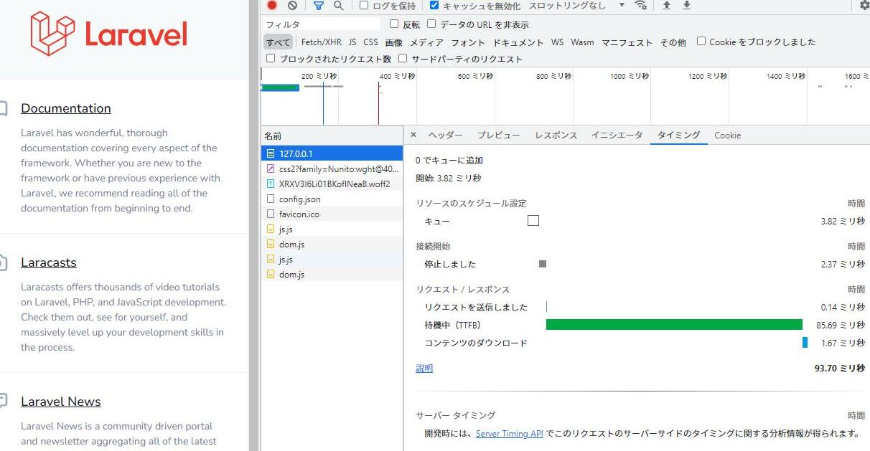Click the Laravel News section icon
870x451 pixels.
3,402
